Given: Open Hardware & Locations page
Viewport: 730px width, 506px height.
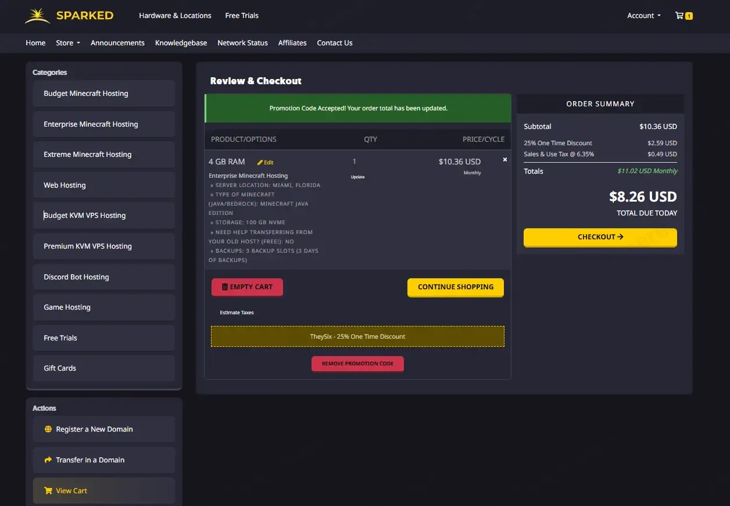Looking at the screenshot, I should [x=175, y=16].
